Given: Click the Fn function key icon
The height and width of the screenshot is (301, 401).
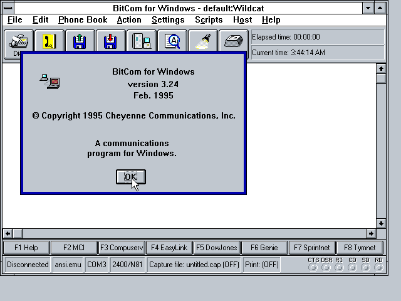Looking at the screenshot, I should [x=234, y=41].
